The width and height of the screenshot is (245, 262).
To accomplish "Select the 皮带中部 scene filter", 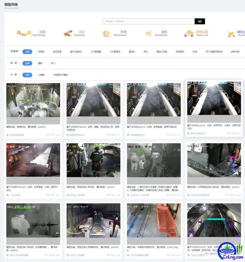I will (x=235, y=52).
